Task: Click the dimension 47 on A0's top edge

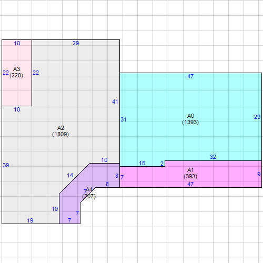Action: click(190, 76)
